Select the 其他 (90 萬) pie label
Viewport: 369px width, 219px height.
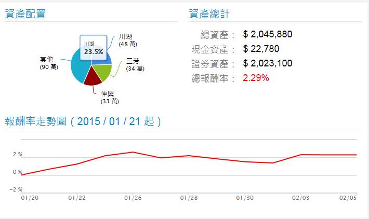click(49, 63)
